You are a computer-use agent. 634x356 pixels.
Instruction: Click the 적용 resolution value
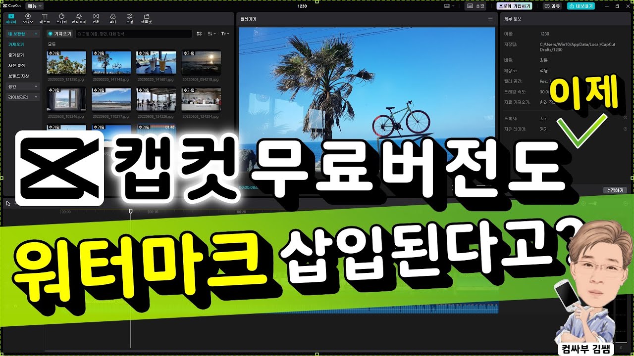coord(543,70)
